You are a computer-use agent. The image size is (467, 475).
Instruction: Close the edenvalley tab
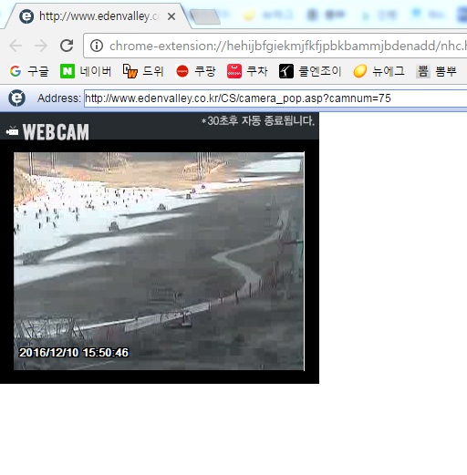point(171,16)
